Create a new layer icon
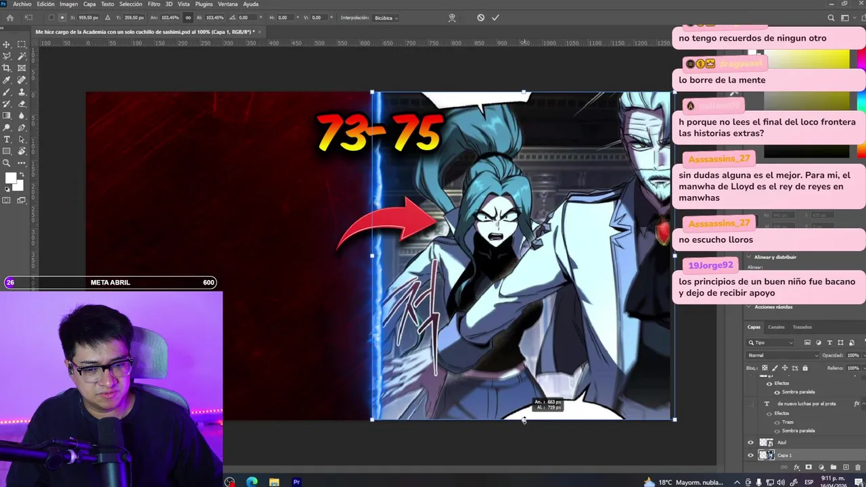 pyautogui.click(x=846, y=467)
